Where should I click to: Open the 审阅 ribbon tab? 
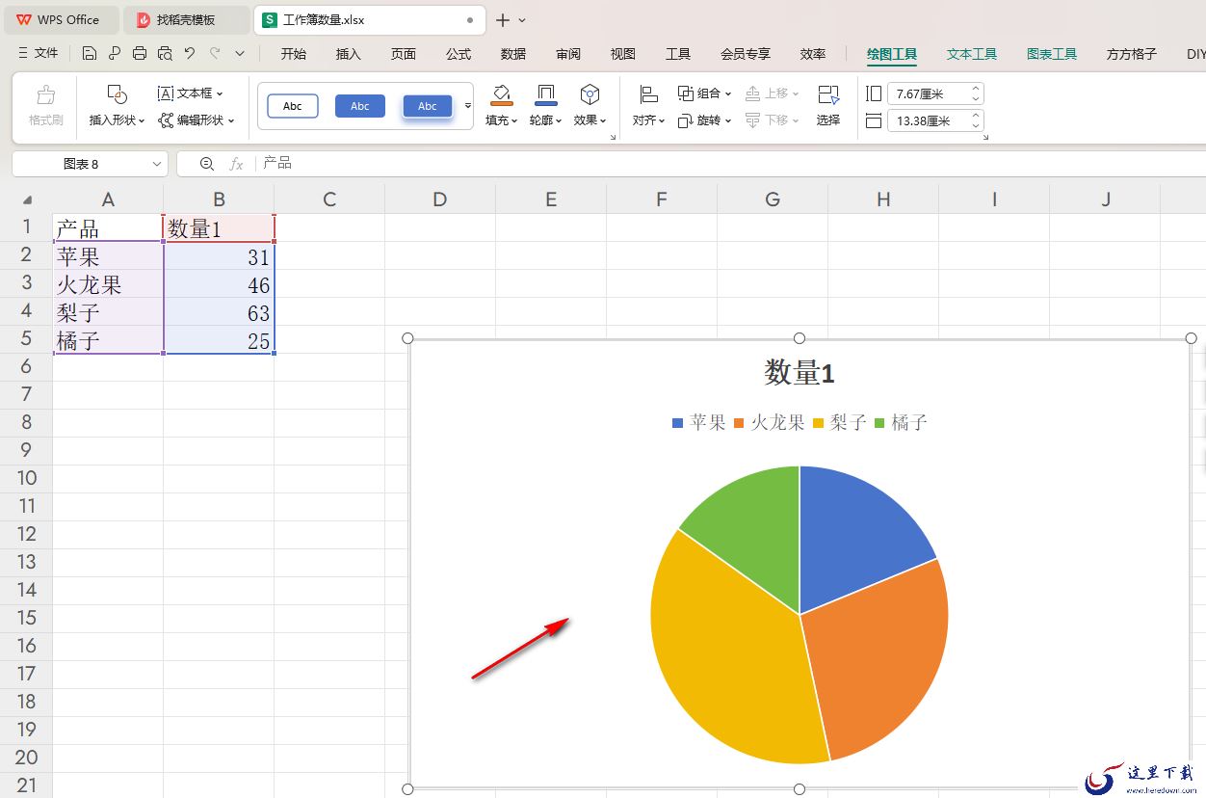568,54
